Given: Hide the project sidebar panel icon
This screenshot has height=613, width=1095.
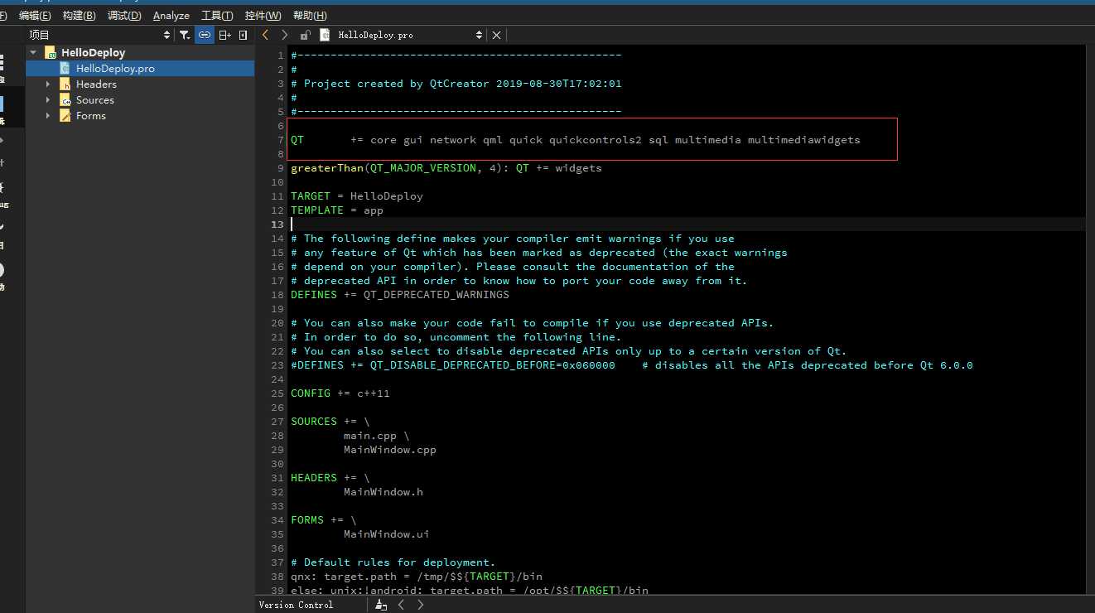Looking at the screenshot, I should coord(243,35).
